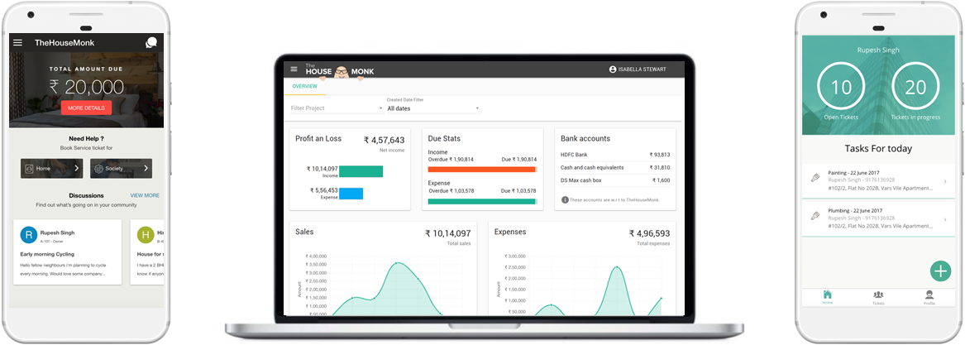This screenshot has height=345, width=965.
Task: Tap Home in the bottom navigation bar
Action: click(x=827, y=298)
